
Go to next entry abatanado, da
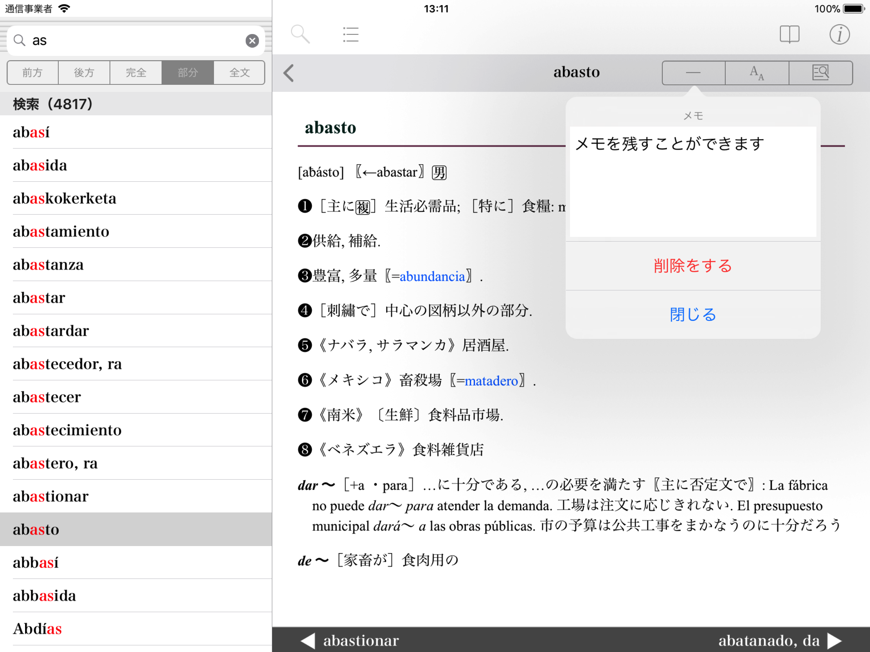780,640
